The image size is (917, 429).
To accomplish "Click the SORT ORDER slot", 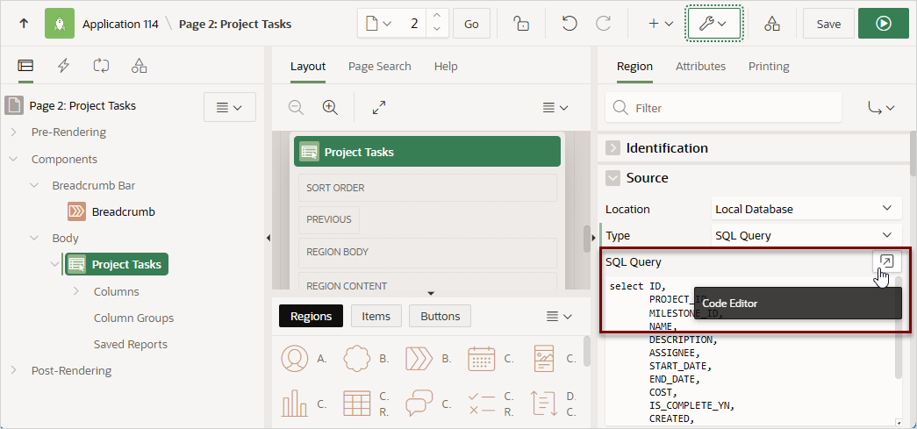I will coord(427,188).
